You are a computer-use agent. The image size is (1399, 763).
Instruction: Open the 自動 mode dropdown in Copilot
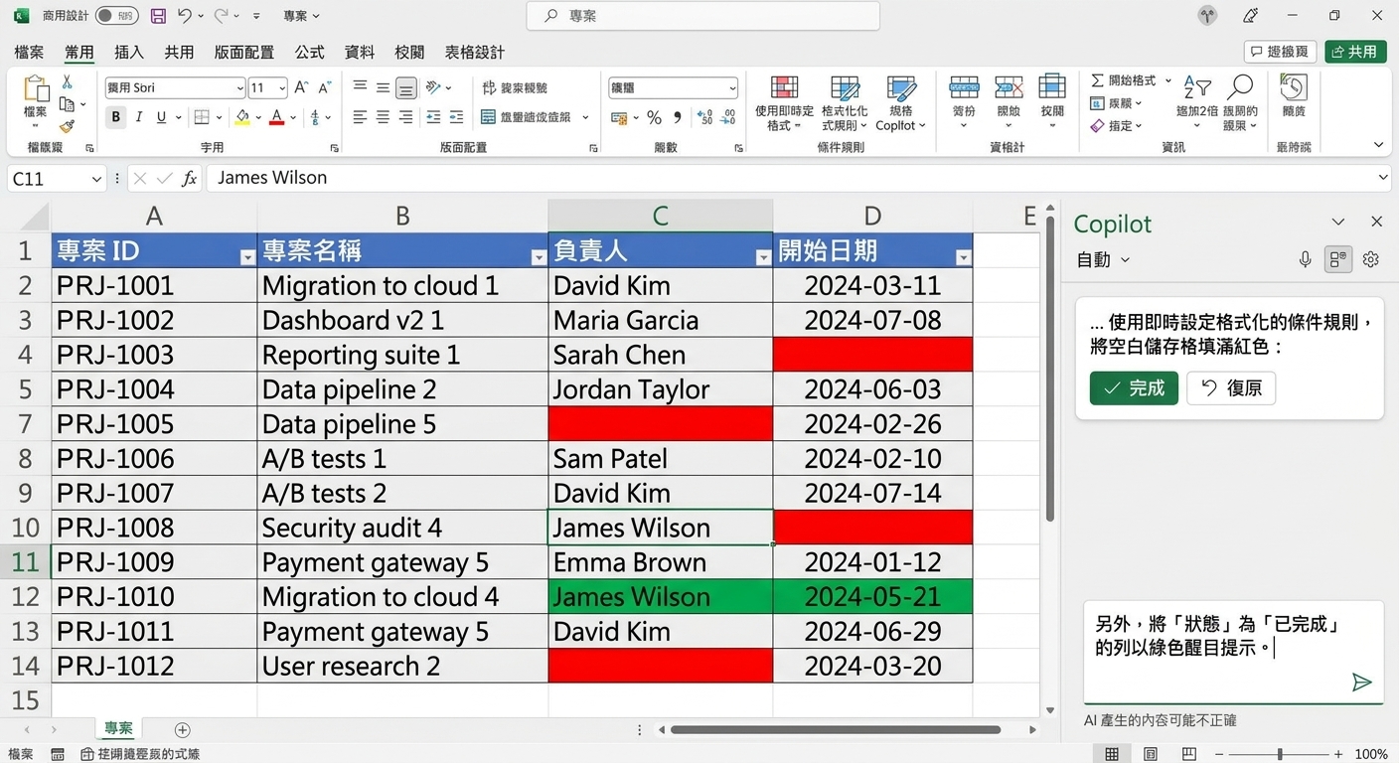coord(1103,259)
